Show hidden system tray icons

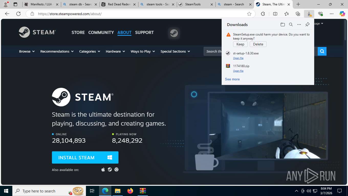pos(297,191)
